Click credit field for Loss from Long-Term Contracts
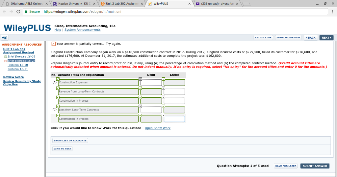This screenshot has width=337, height=177. click(x=174, y=110)
